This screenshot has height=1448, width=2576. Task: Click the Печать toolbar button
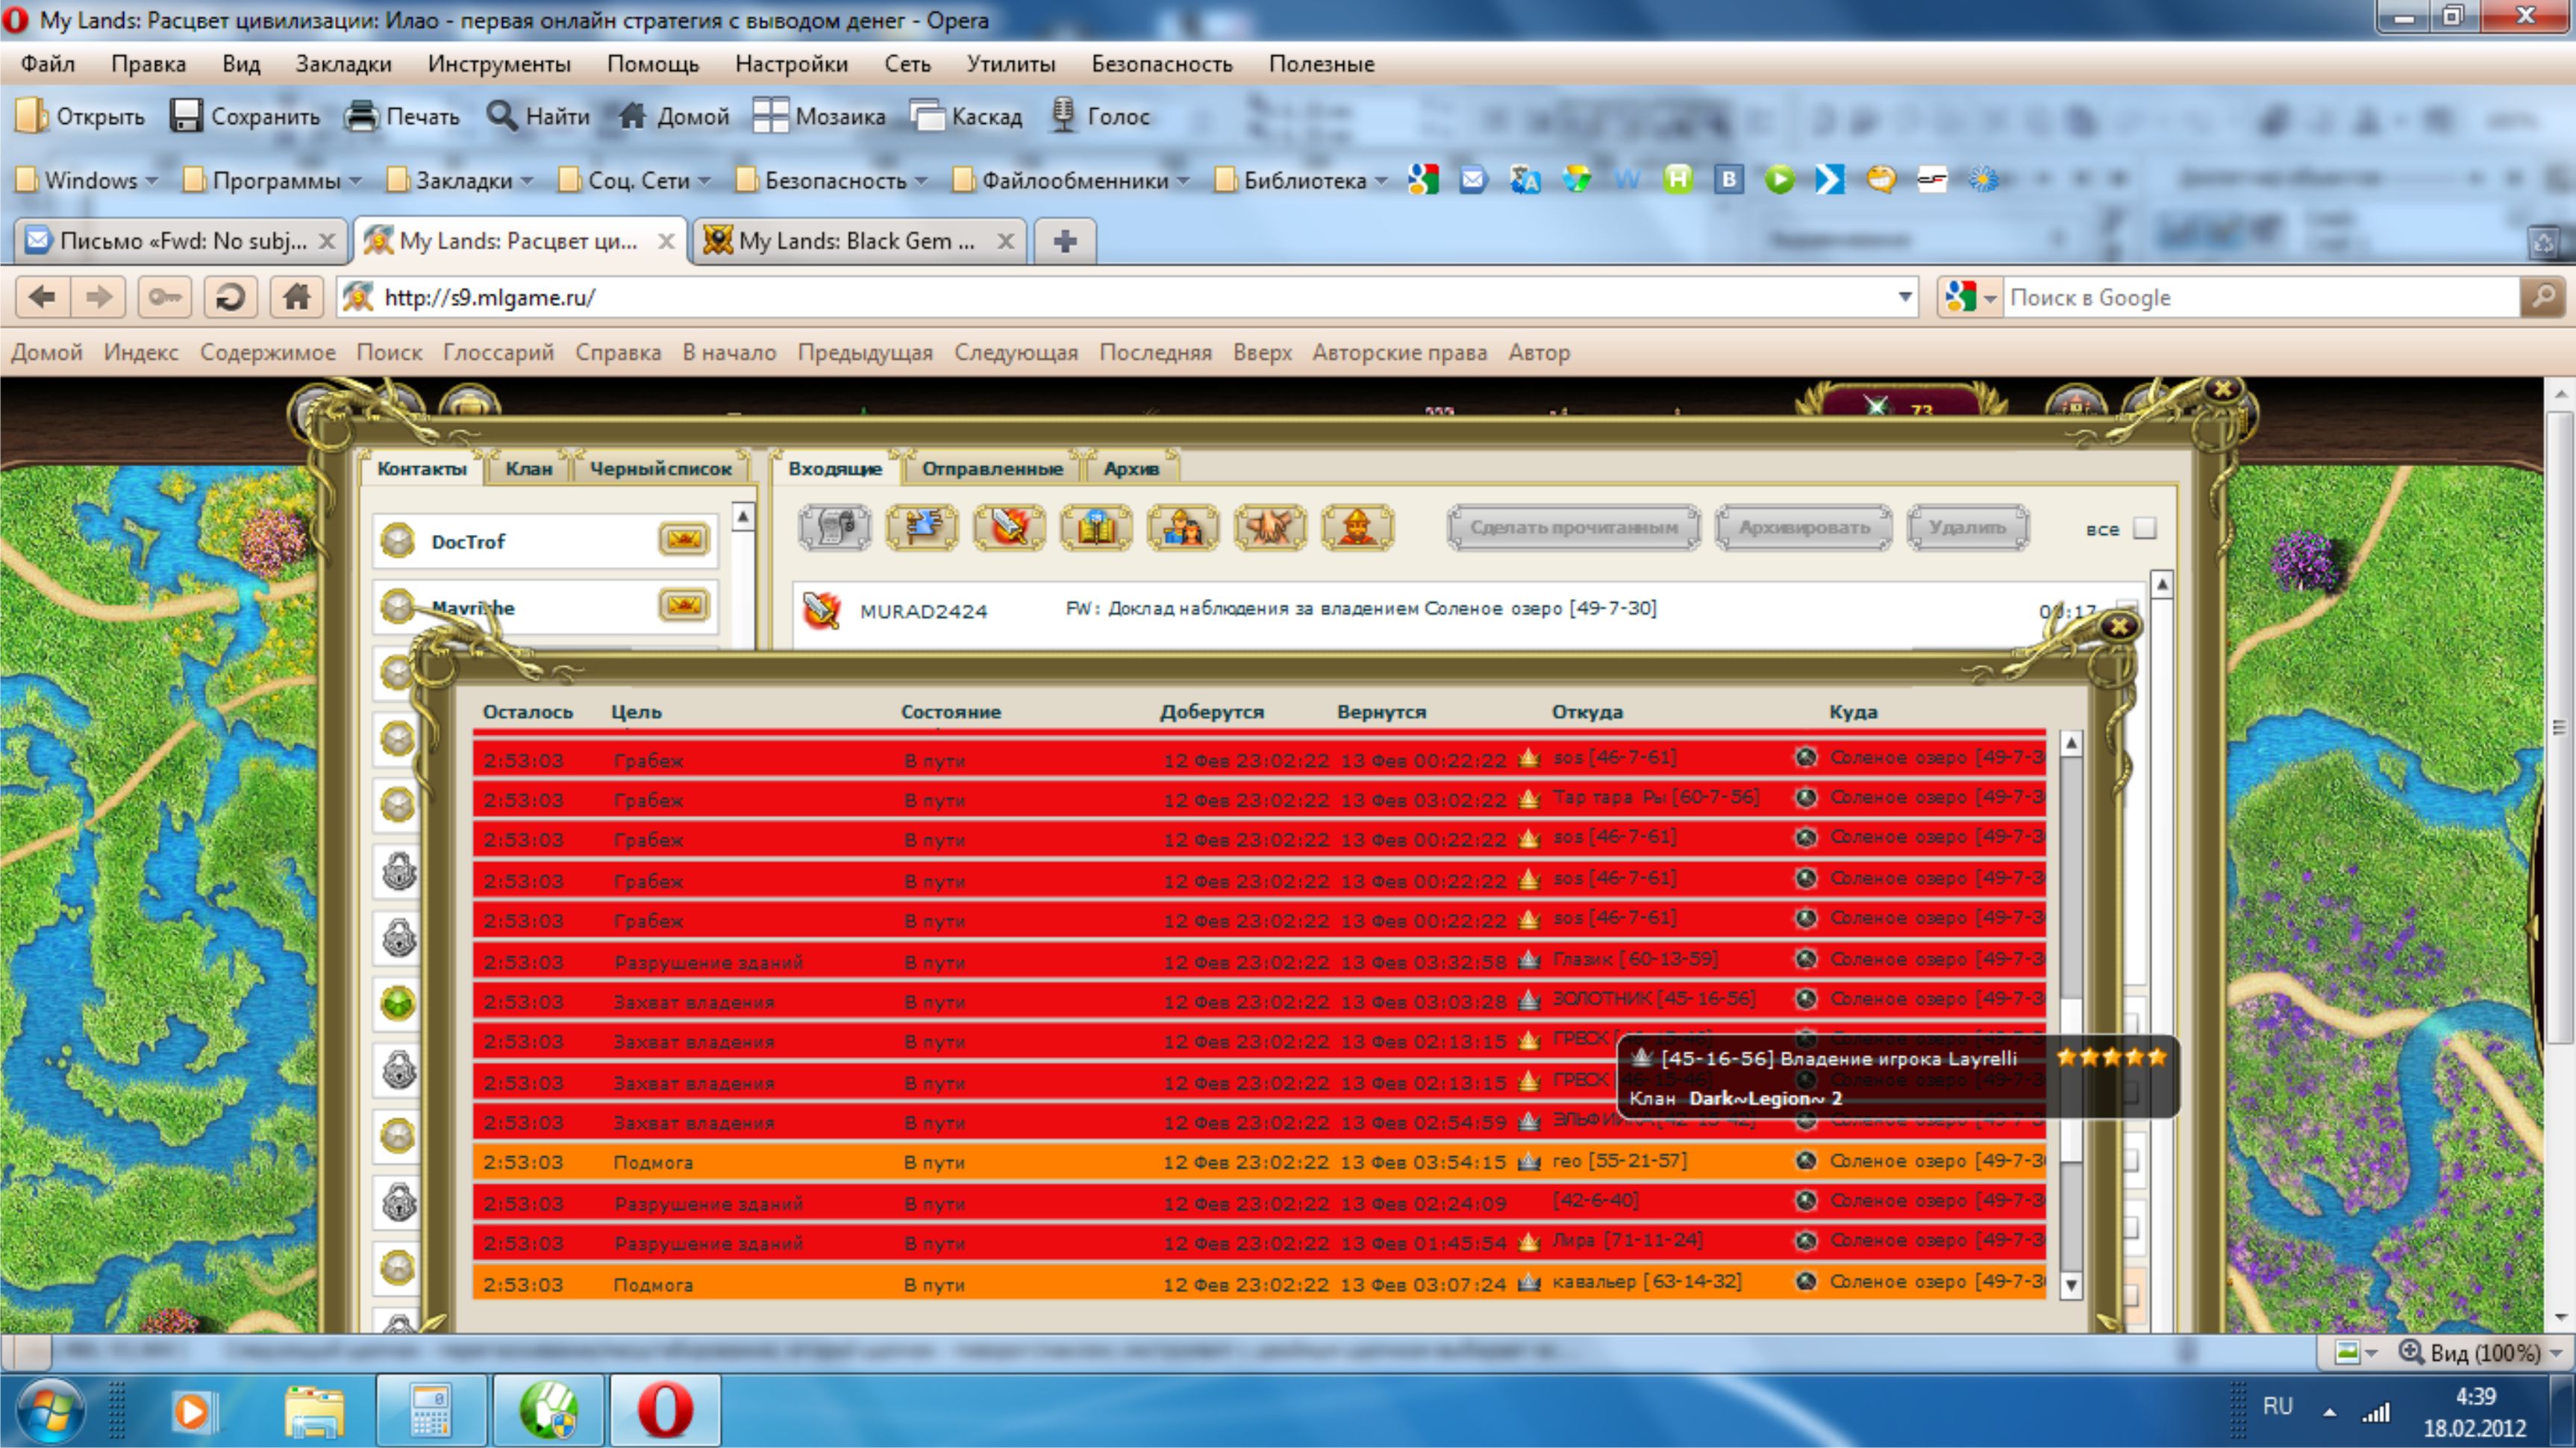click(402, 116)
